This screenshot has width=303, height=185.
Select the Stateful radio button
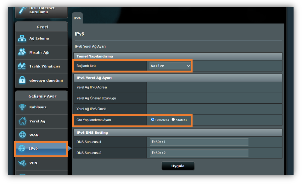tap(173, 120)
